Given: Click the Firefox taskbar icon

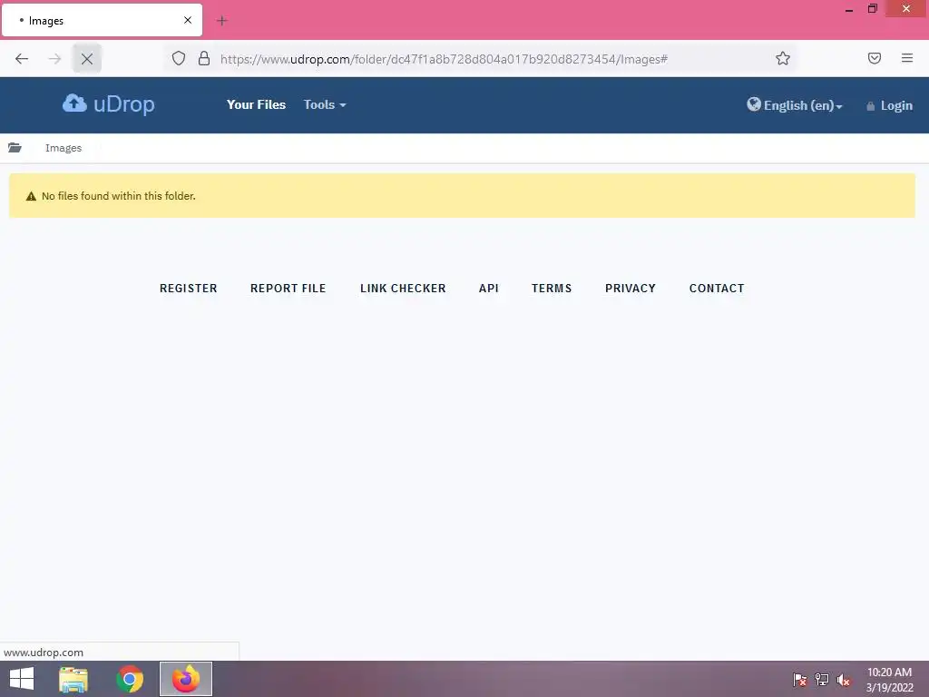Looking at the screenshot, I should coord(186,679).
